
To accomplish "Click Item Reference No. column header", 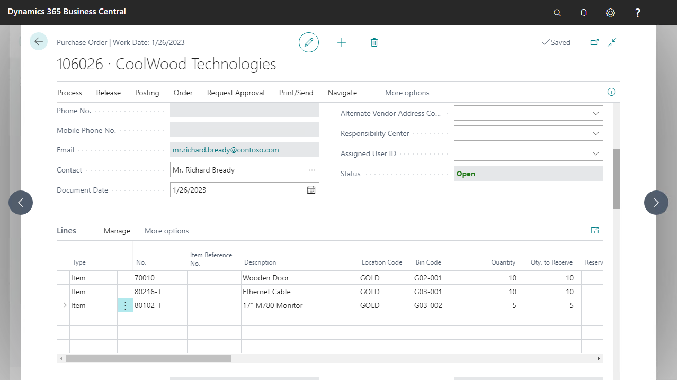I will point(211,259).
